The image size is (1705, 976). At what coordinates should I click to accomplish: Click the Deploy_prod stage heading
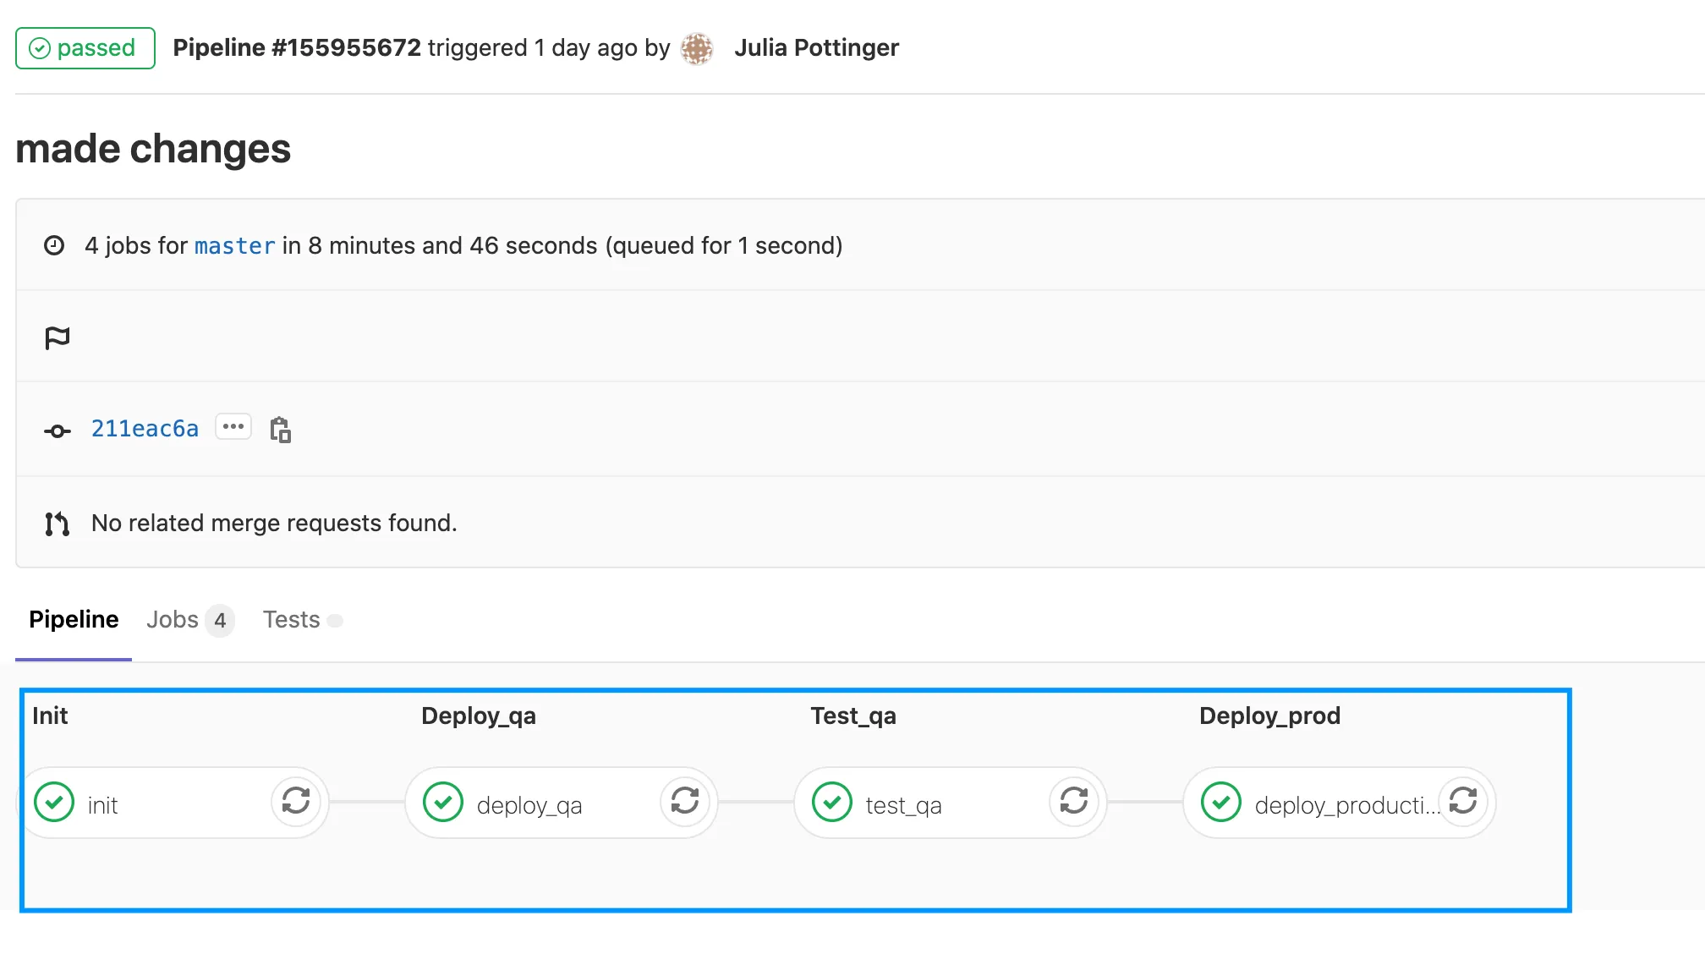coord(1270,716)
